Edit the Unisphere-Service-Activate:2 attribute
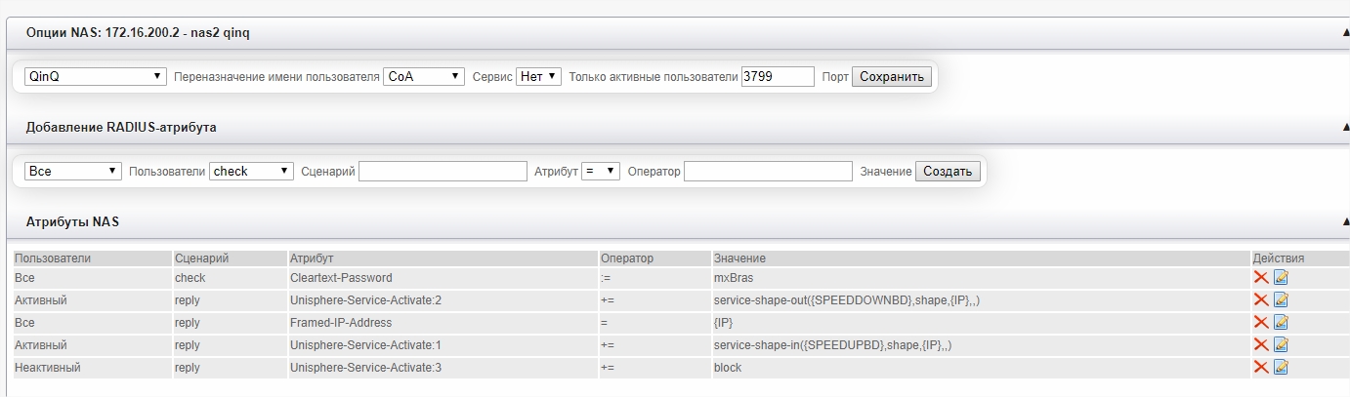Screen dimensions: 1350x397 (x=1281, y=299)
